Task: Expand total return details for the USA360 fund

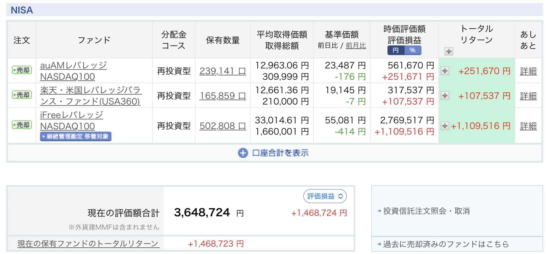Action: coord(445,96)
